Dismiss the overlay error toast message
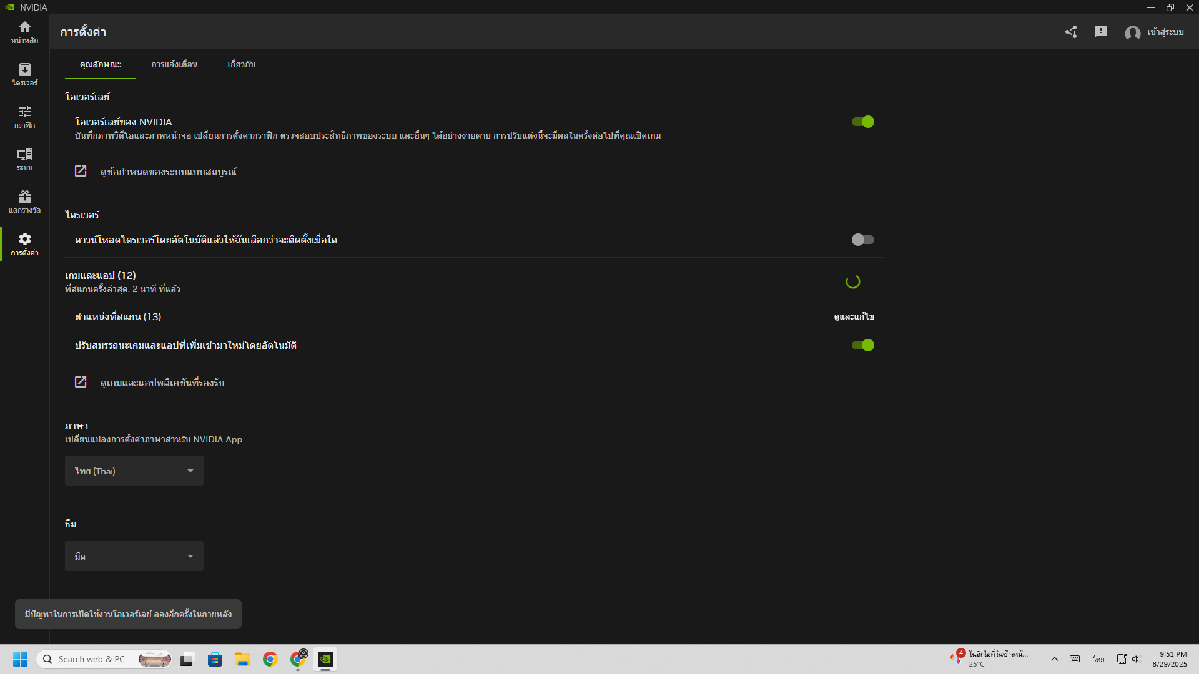1199x674 pixels. tap(128, 614)
